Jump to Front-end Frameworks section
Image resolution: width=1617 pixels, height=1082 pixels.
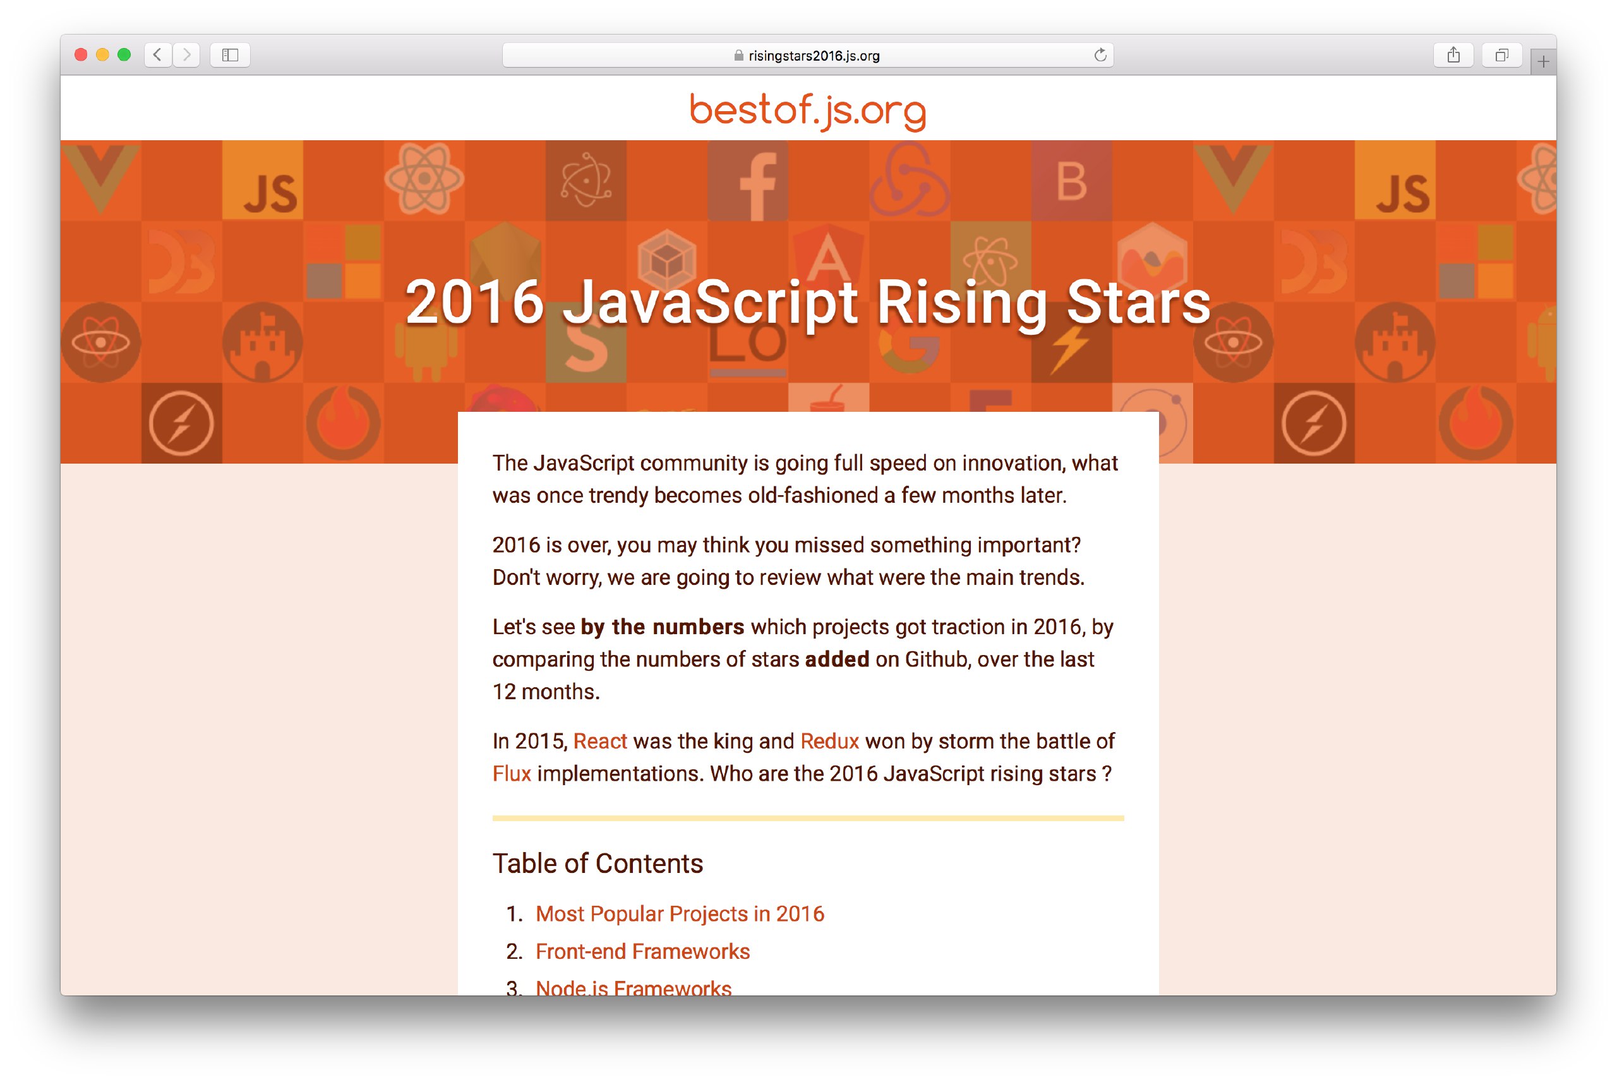click(x=642, y=952)
